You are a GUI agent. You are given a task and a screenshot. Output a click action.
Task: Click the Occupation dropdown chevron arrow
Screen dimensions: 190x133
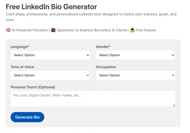[173, 75]
